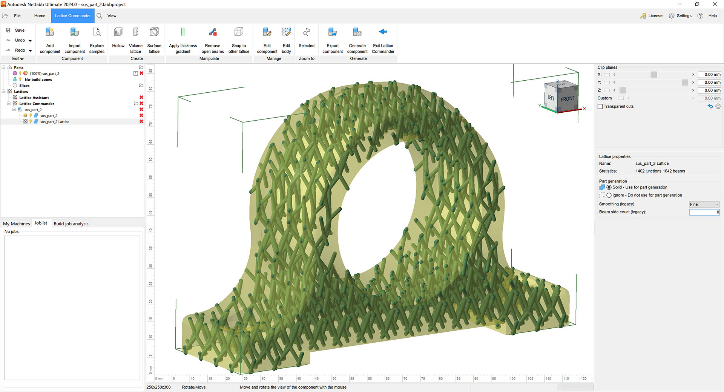
Task: Choose the Surface lattice tool
Action: [x=154, y=32]
